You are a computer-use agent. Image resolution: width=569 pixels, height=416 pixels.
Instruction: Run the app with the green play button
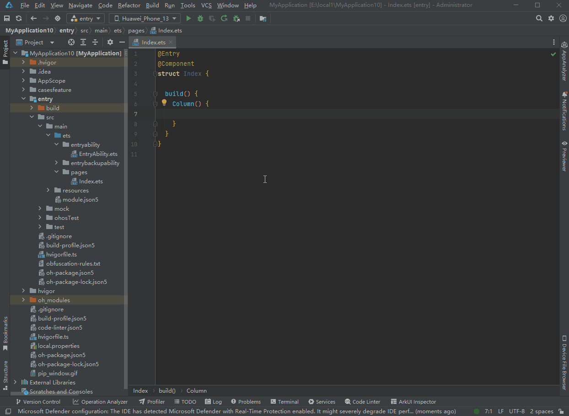coord(188,18)
